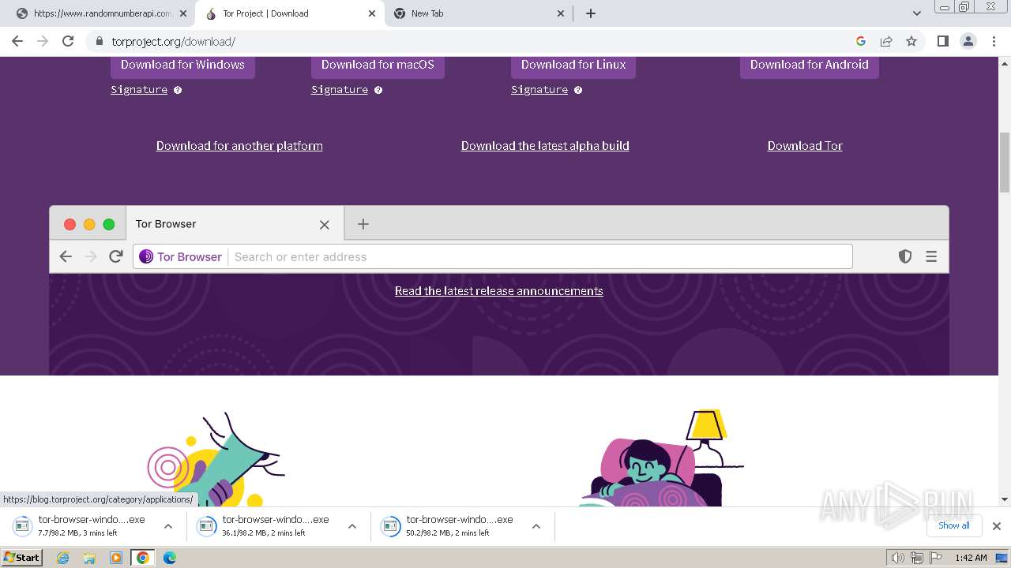
Task: Expand options for 7.7 MB download
Action: coord(168,526)
